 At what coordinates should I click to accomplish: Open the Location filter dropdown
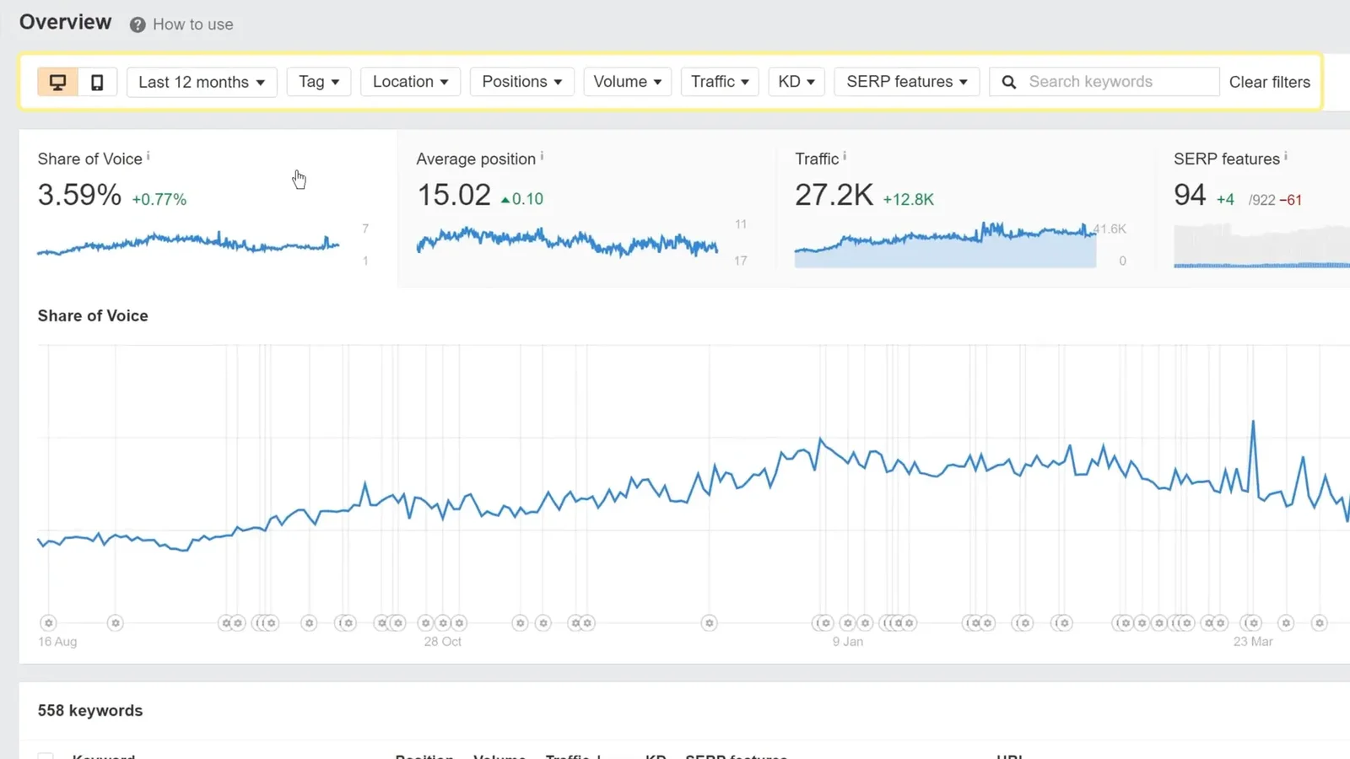click(x=410, y=82)
